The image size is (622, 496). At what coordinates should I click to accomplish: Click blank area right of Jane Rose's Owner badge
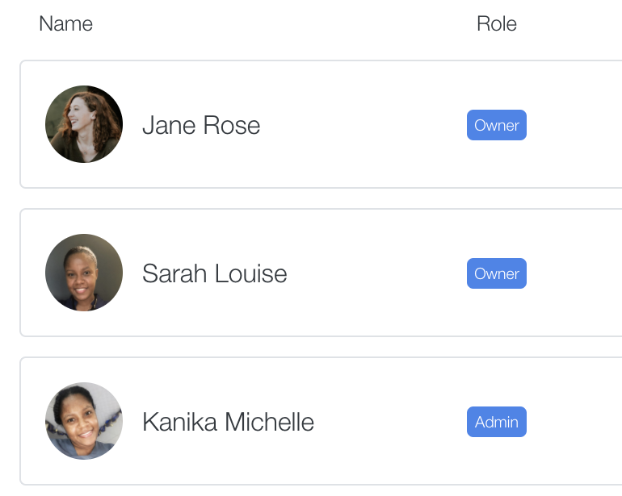(x=576, y=125)
